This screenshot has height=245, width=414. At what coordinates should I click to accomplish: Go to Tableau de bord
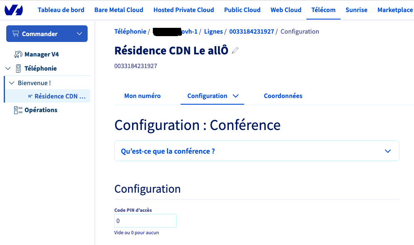tap(61, 10)
